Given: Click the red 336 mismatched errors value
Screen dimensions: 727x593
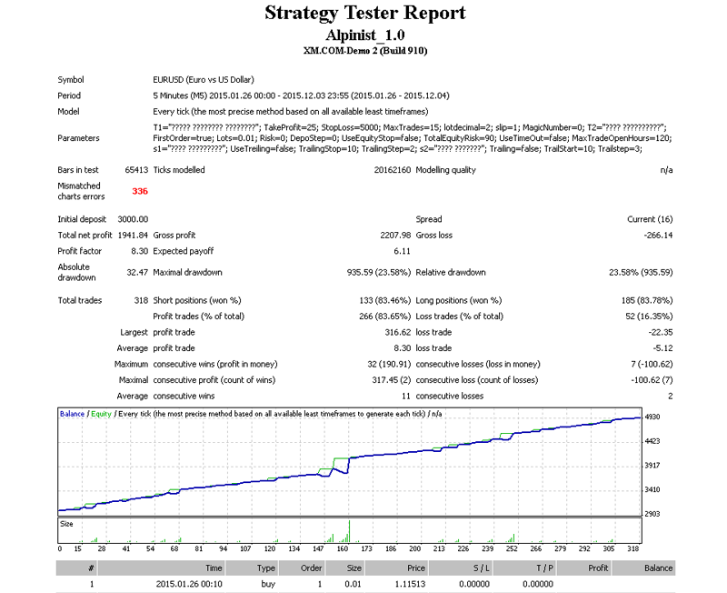Looking at the screenshot, I should [139, 191].
